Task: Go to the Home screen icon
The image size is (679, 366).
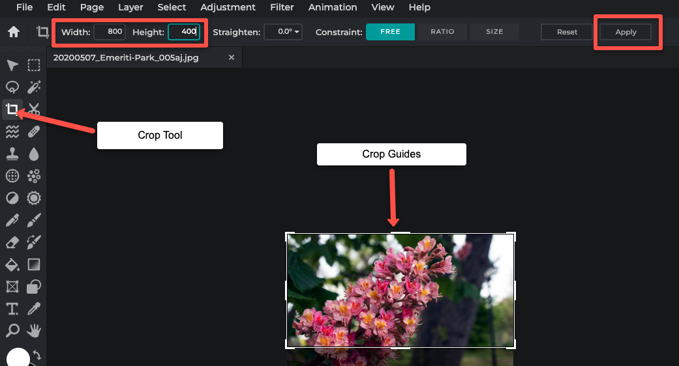Action: pyautogui.click(x=13, y=32)
